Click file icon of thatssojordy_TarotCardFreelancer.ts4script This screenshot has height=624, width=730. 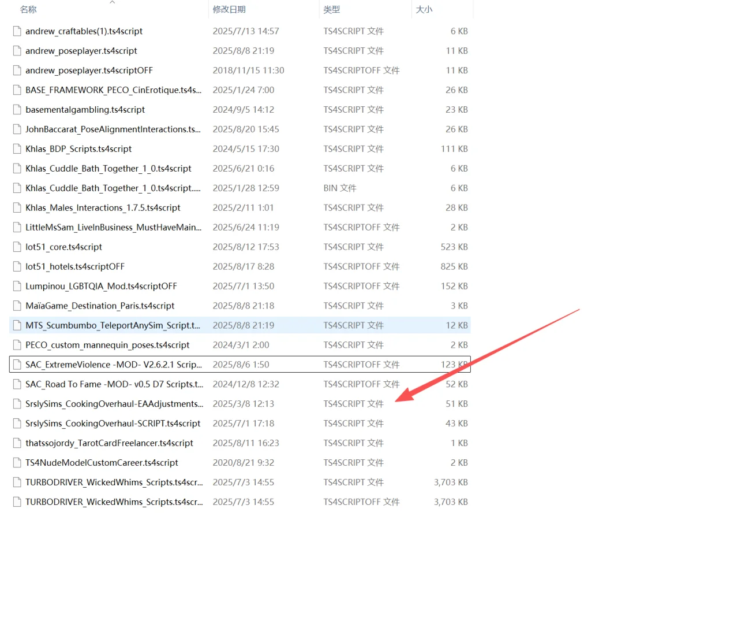(17, 444)
